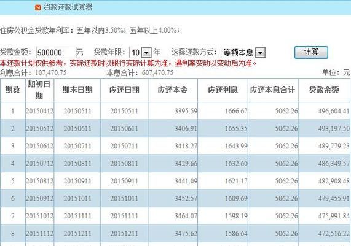Screen dimensions: 351x246
Task: Click the 期初日期 cell 20151112
Action: coord(39,234)
